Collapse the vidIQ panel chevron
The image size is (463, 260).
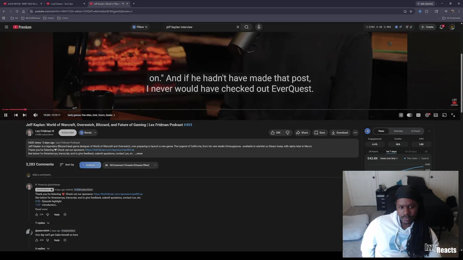[429, 131]
